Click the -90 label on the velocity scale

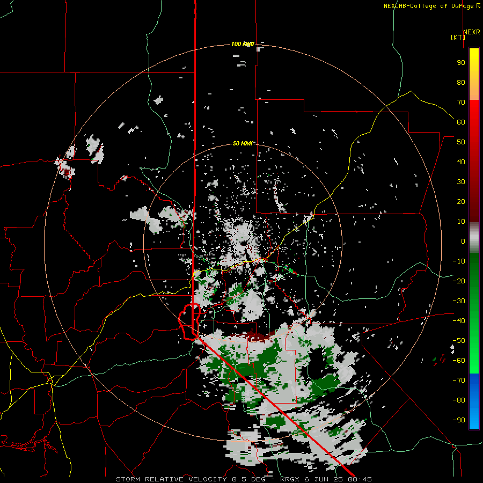459,420
